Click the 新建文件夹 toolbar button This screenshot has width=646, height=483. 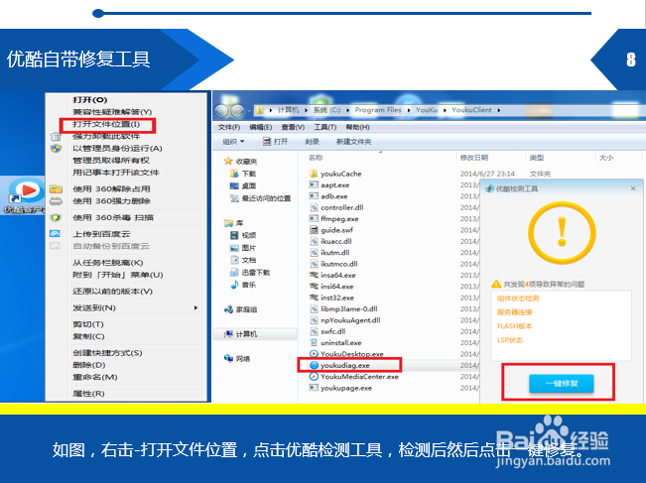(x=353, y=141)
